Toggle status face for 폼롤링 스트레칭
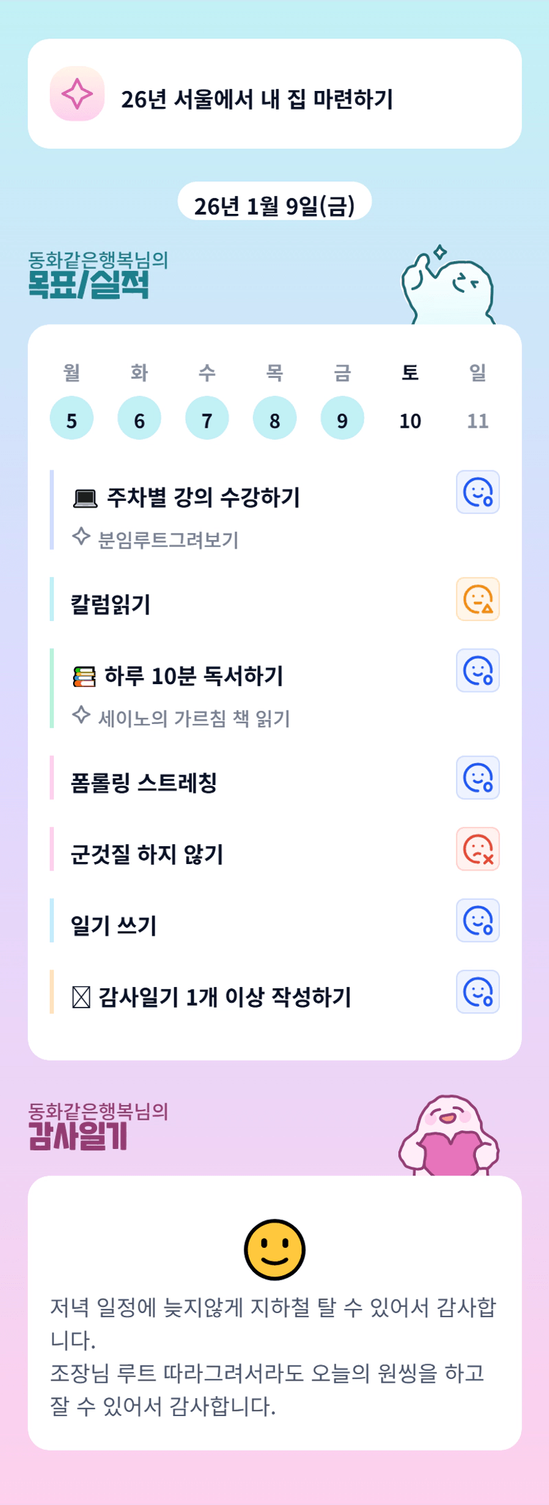 click(x=478, y=778)
